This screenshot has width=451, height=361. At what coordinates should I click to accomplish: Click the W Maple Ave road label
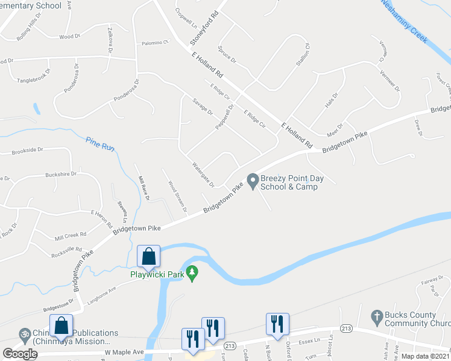point(124,352)
